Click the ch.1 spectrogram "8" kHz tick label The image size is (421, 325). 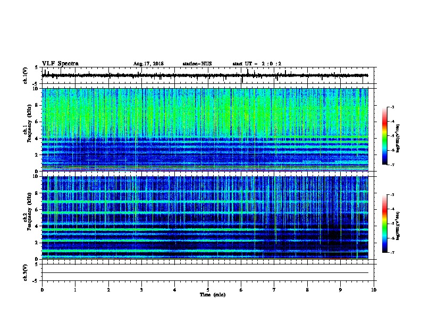click(x=37, y=105)
